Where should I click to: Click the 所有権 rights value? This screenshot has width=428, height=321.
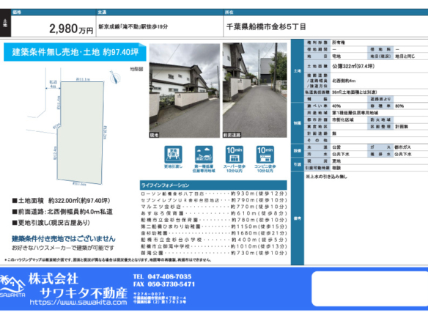click(x=339, y=43)
